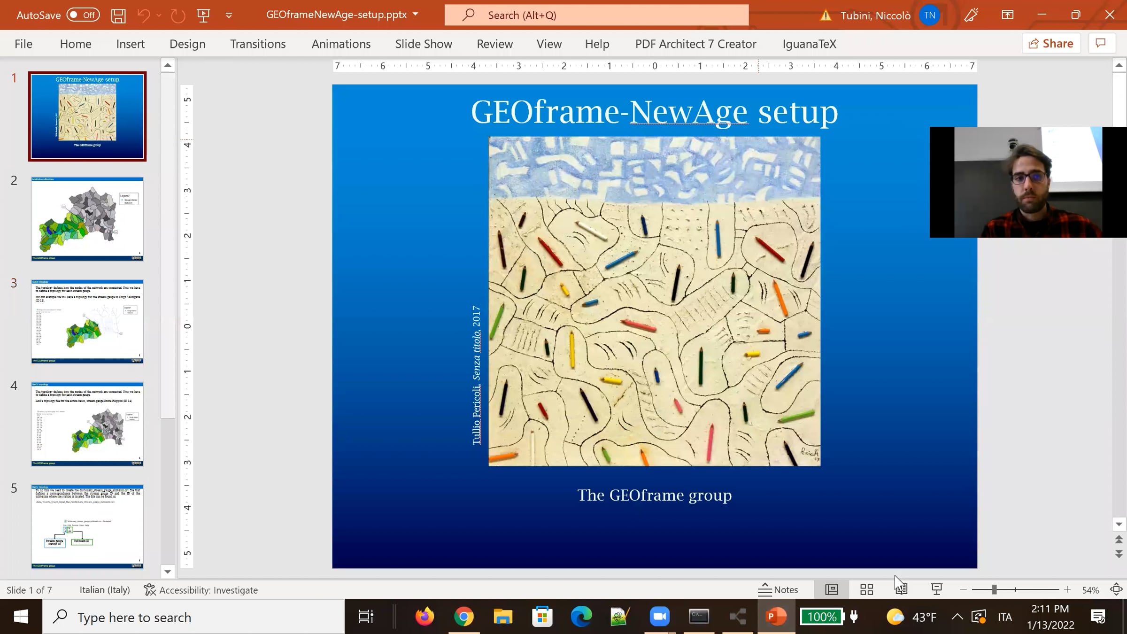The height and width of the screenshot is (634, 1127).
Task: Open the Help ribbon tab
Action: point(597,44)
